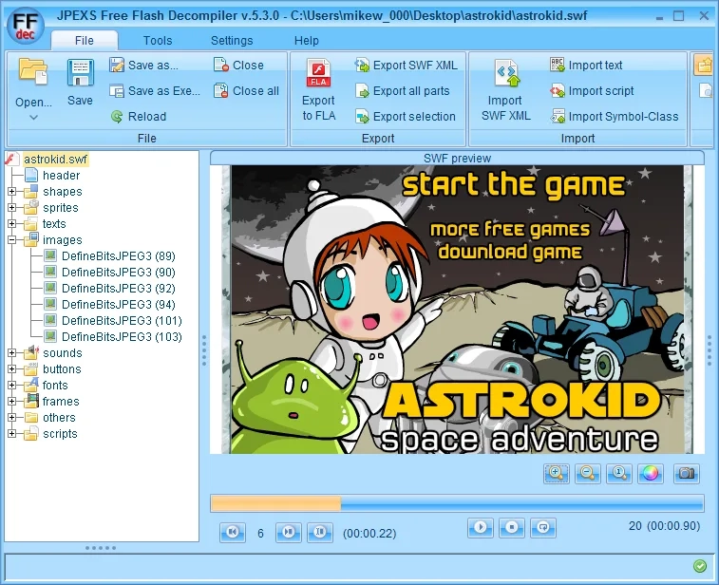Import SWF XML using the large icon
Image resolution: width=719 pixels, height=585 pixels.
(x=506, y=73)
